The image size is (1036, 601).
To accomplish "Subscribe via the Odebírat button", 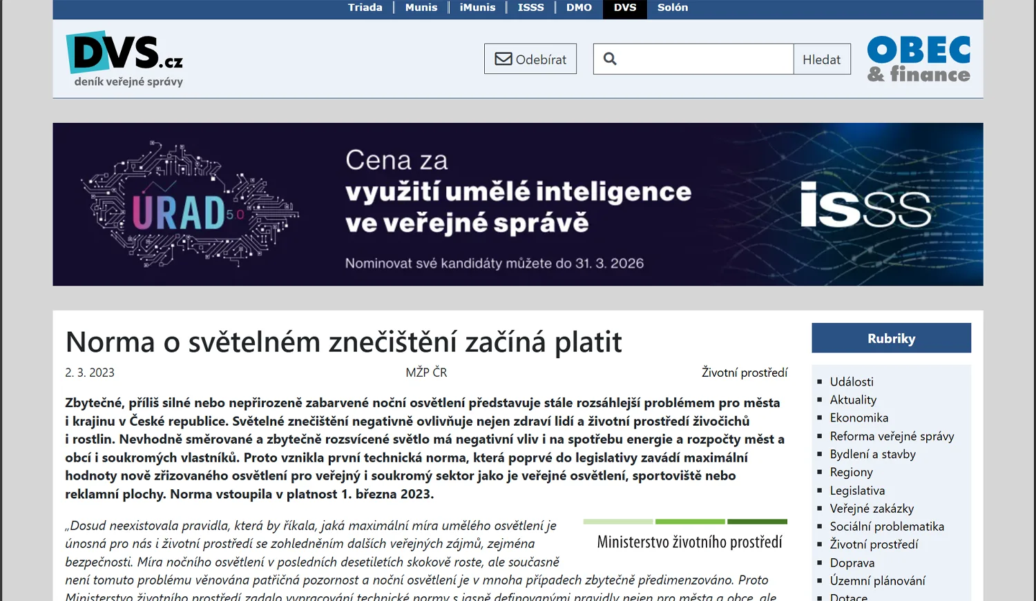I will [x=530, y=59].
